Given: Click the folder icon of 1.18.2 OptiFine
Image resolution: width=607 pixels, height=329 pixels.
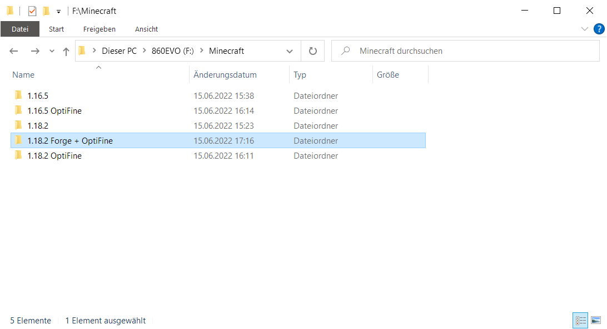Looking at the screenshot, I should [18, 155].
